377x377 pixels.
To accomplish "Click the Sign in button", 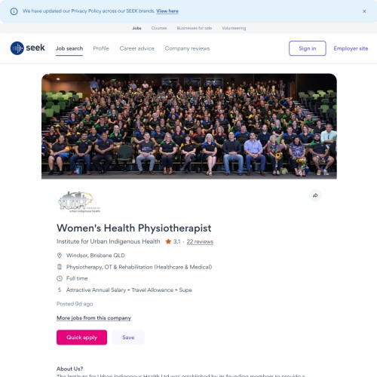I will pos(308,48).
